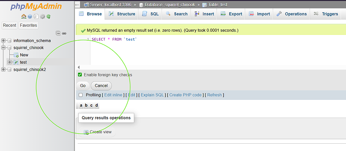Click the link chain icon in the navigation panel
The height and width of the screenshot is (151, 346).
(x=64, y=33)
